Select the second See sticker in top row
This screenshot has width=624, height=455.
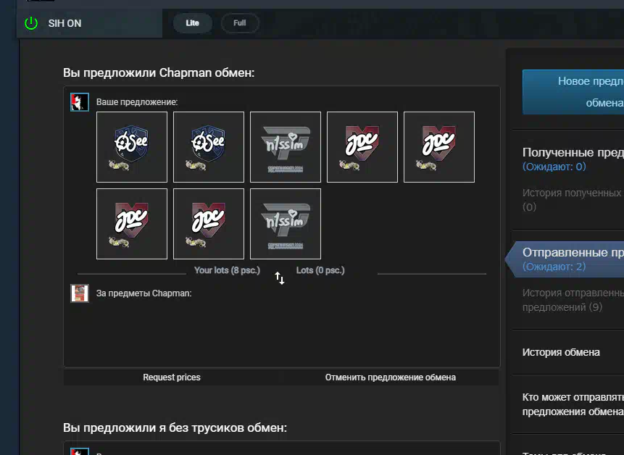[x=209, y=147]
